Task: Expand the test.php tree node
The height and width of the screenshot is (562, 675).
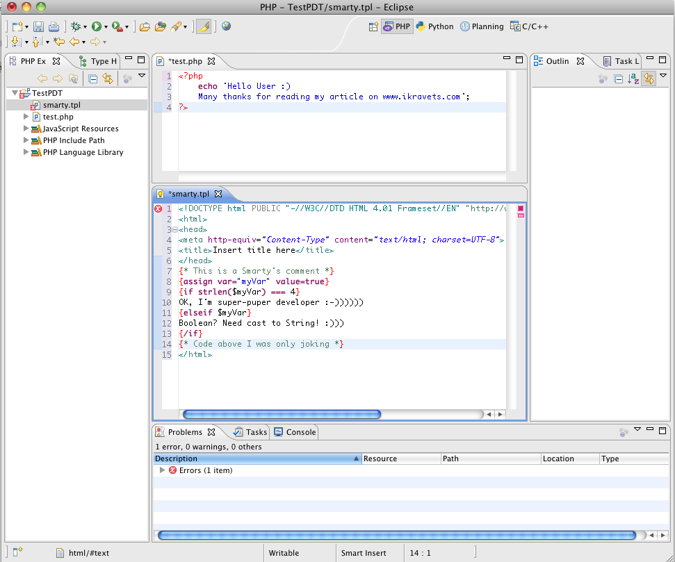Action: (x=26, y=117)
